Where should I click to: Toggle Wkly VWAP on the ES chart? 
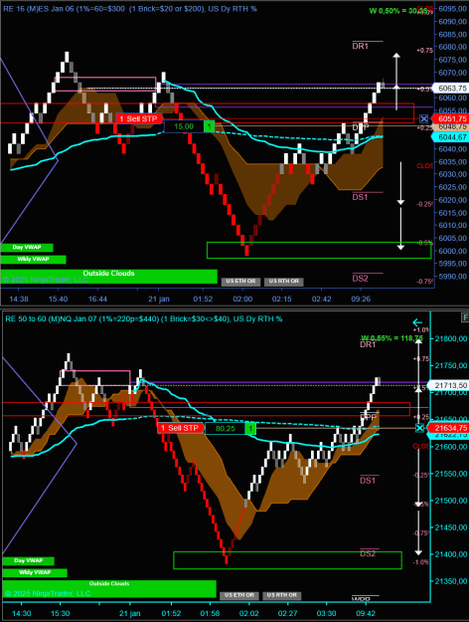coord(33,260)
